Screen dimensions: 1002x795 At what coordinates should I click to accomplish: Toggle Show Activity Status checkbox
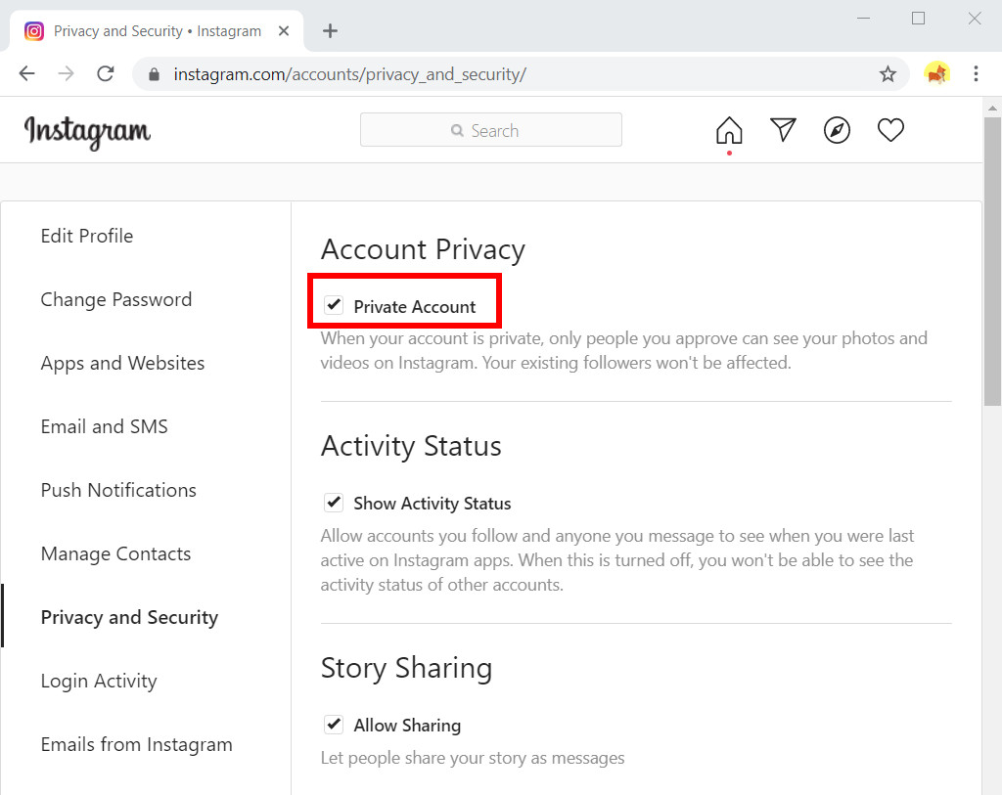(x=334, y=503)
